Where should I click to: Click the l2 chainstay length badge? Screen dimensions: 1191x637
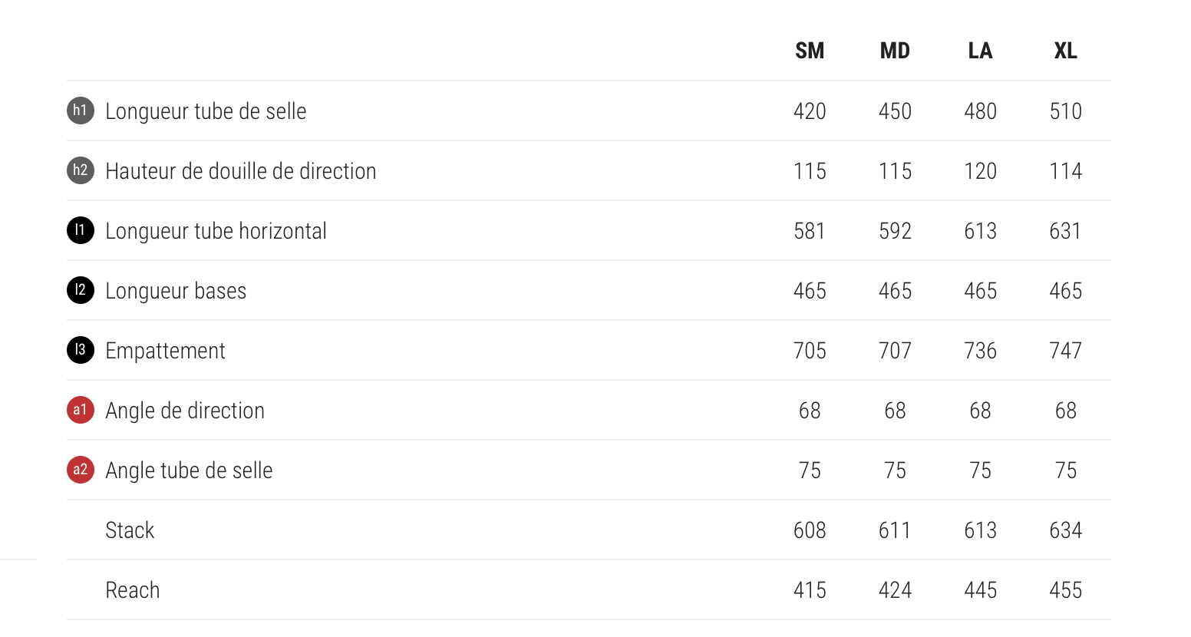coord(81,290)
